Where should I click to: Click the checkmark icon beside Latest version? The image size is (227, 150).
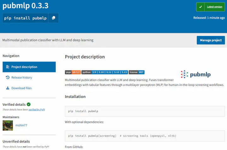pyautogui.click(x=201, y=7)
